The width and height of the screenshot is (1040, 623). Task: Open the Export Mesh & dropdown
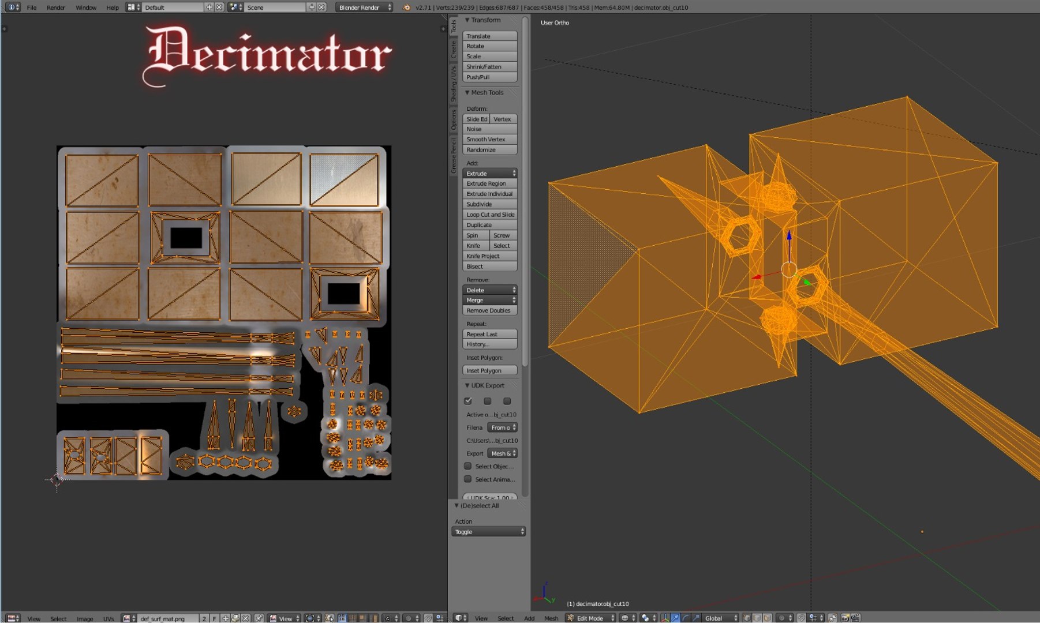pyautogui.click(x=502, y=453)
